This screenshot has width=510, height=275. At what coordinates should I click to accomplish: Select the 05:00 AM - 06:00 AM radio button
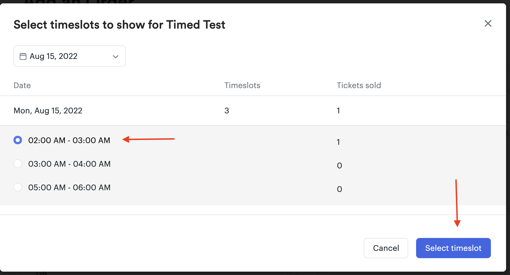(18, 187)
